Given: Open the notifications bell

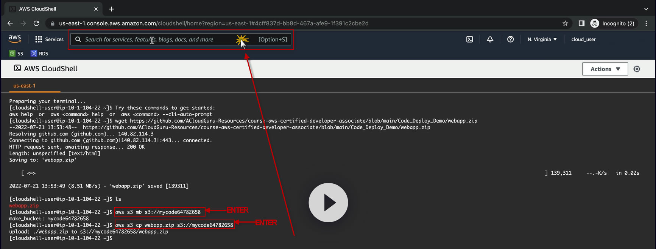Looking at the screenshot, I should 490,39.
